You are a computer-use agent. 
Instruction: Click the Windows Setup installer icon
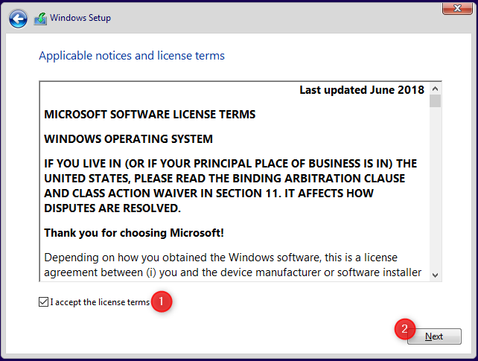40,19
